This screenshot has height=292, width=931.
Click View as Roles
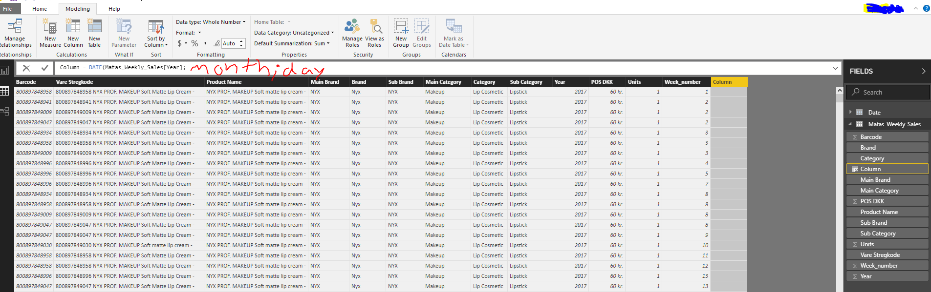point(374,33)
